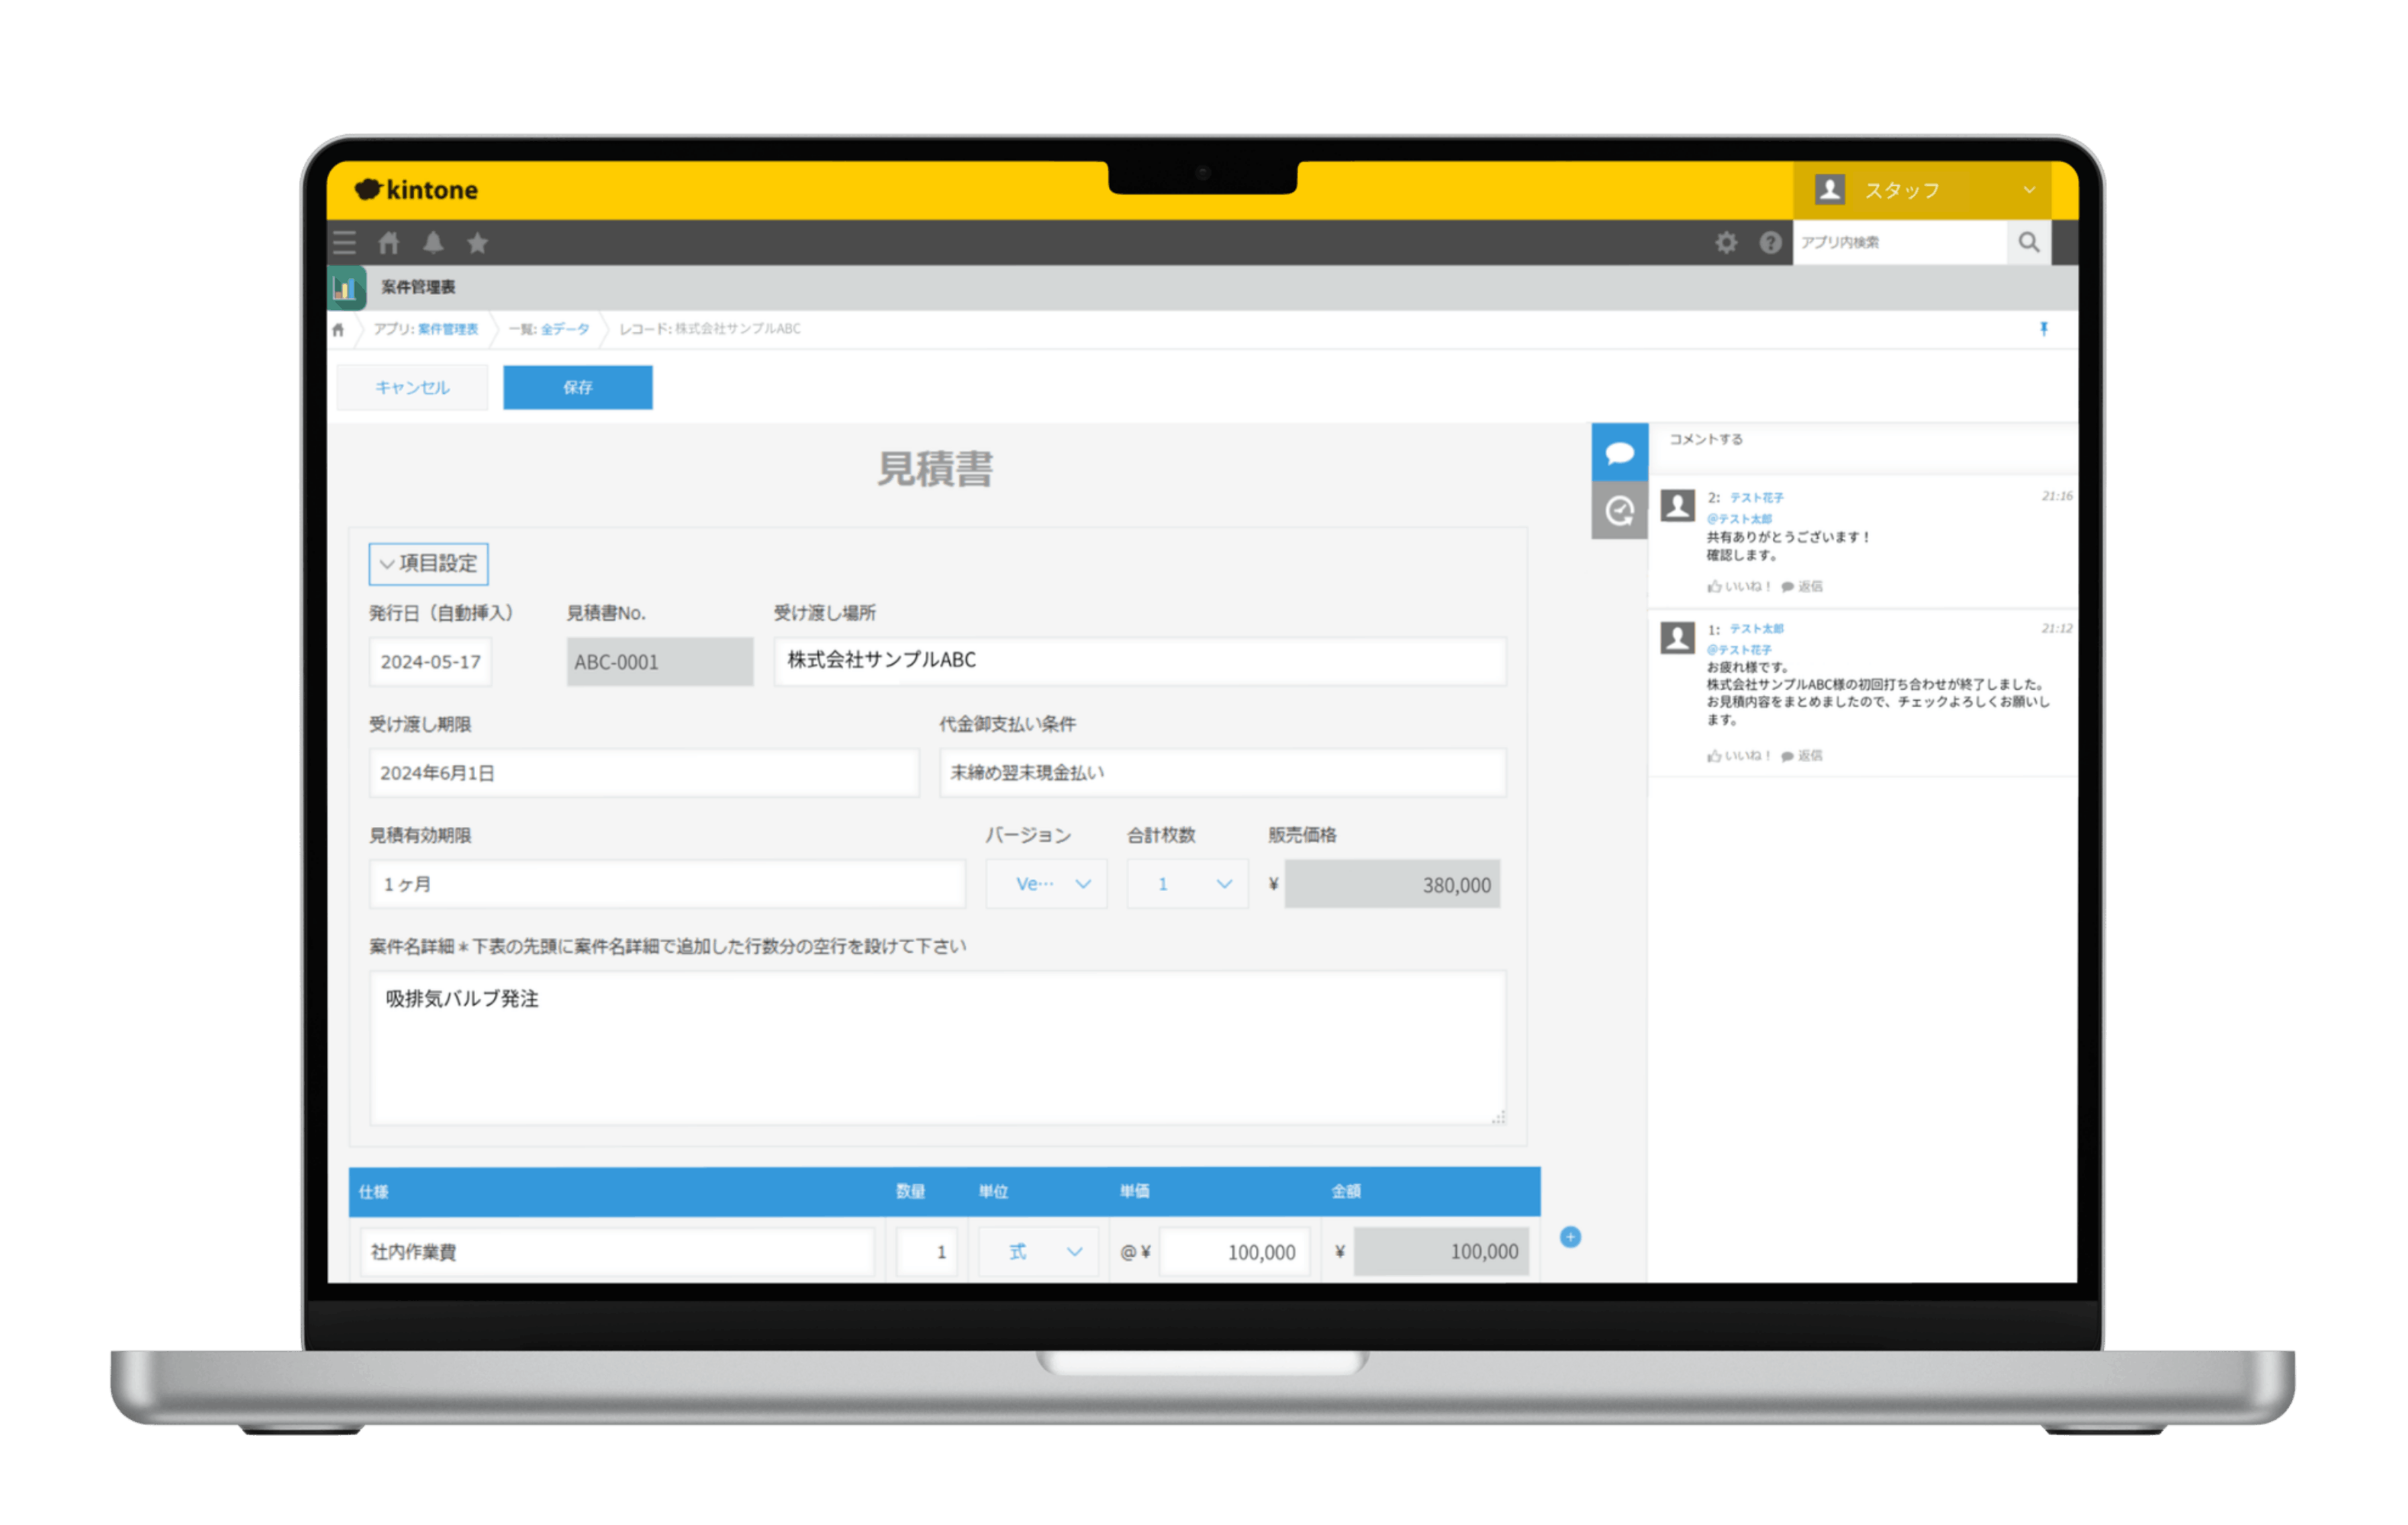The image size is (2408, 1525).
Task: Show change history tab icon
Action: (x=1619, y=511)
